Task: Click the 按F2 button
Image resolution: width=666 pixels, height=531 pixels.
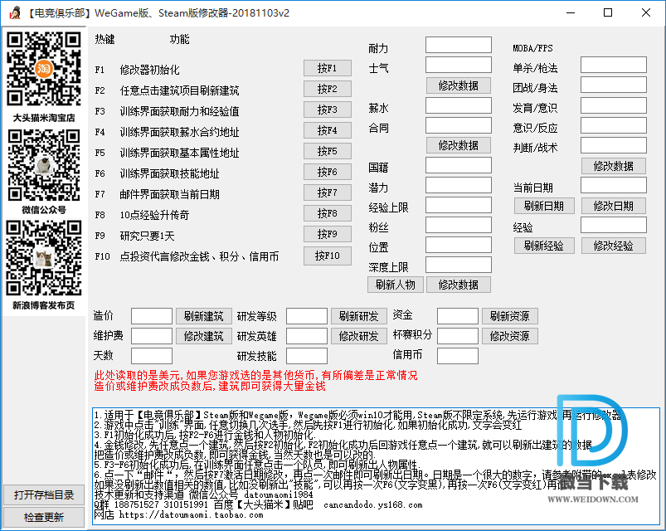Action: (x=328, y=90)
